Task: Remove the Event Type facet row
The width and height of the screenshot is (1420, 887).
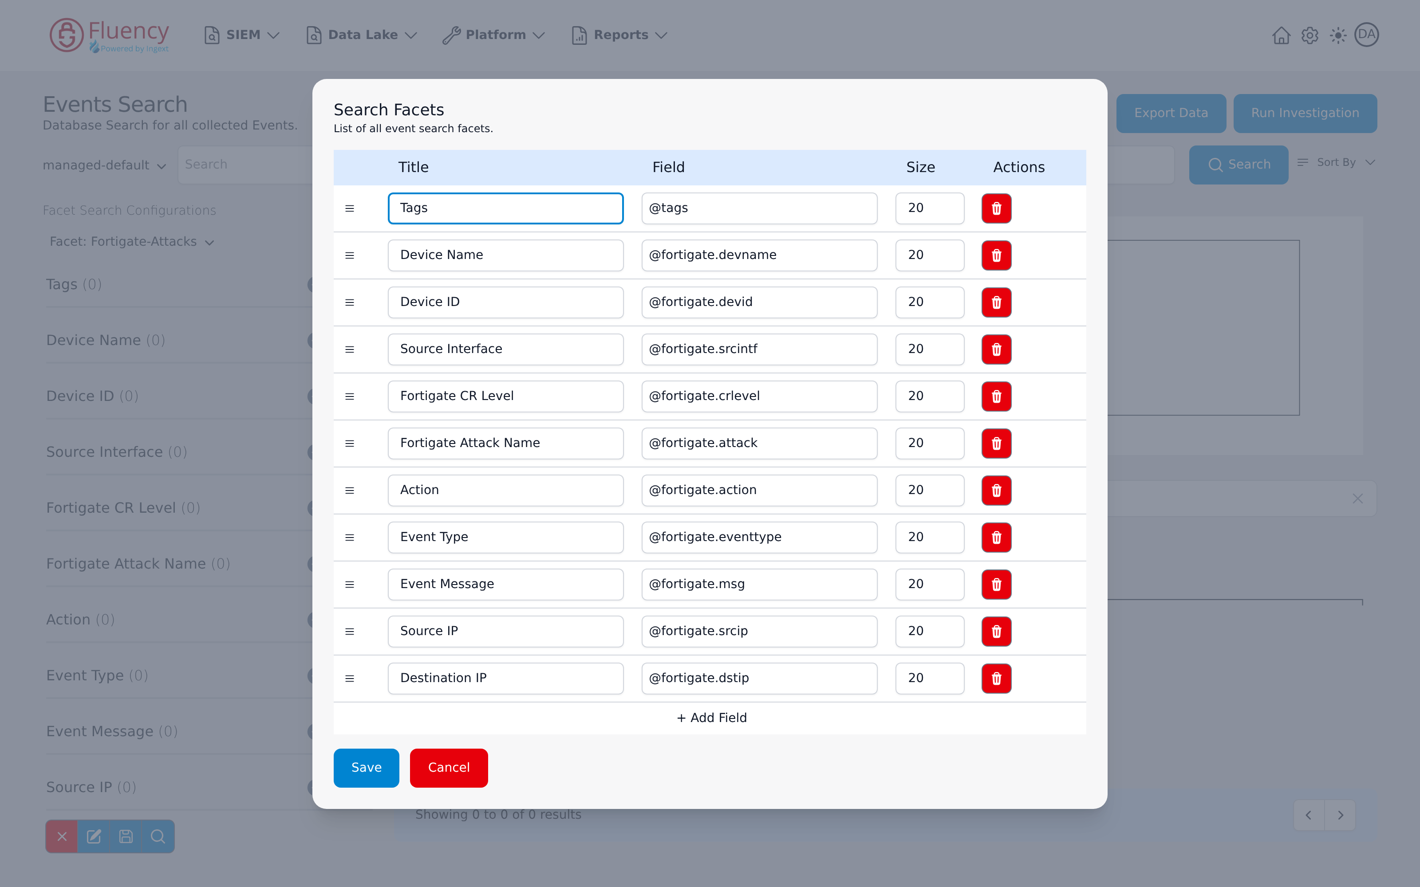Action: tap(996, 537)
